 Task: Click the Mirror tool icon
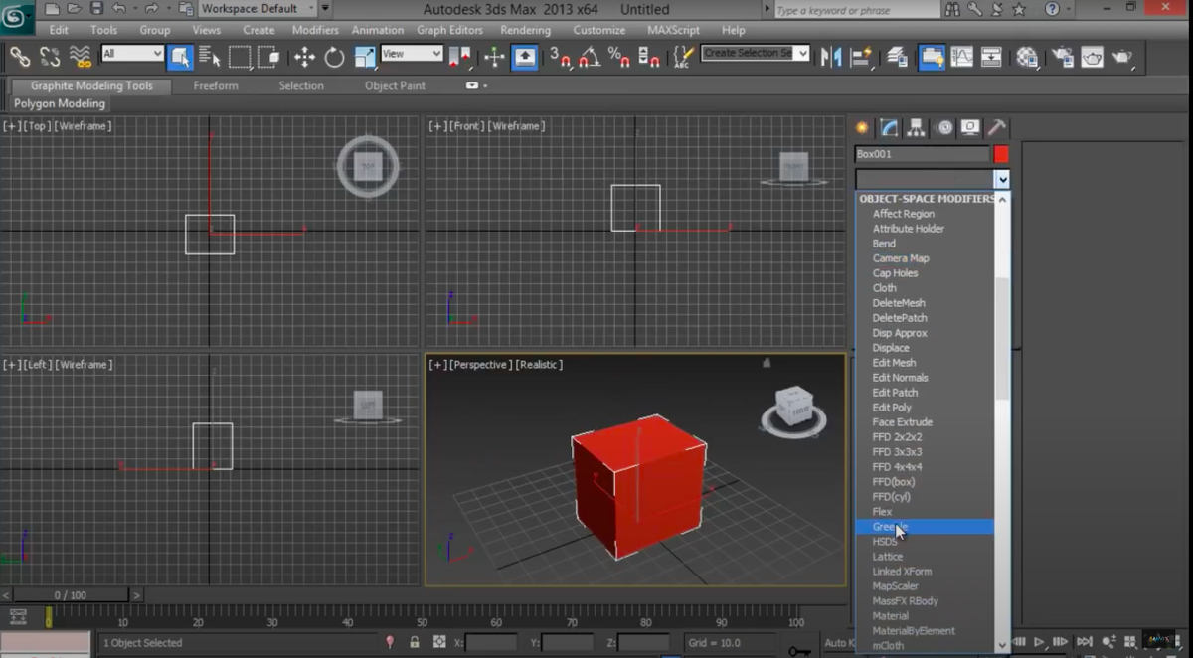click(x=831, y=57)
